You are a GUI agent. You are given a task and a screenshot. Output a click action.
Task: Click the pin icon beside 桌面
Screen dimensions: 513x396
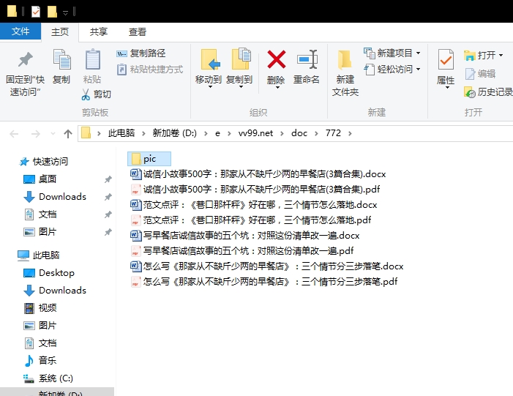108,179
